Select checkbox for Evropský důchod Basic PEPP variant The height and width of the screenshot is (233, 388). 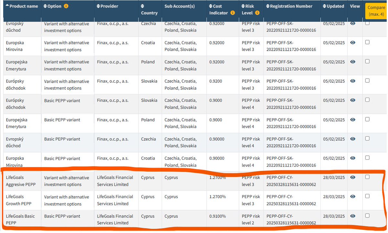point(367,138)
